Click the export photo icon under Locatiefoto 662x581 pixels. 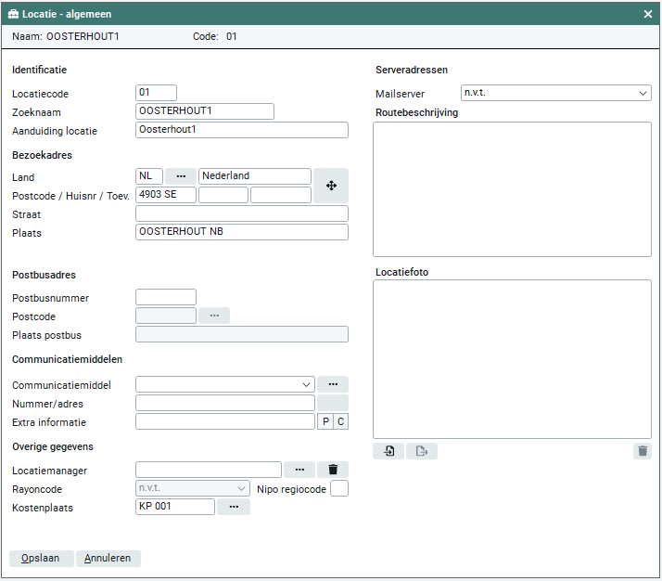[422, 451]
